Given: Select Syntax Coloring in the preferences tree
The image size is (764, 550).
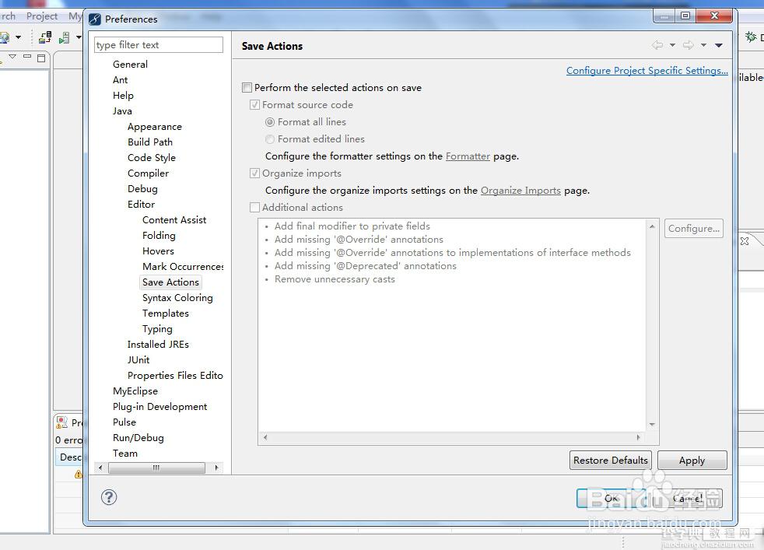Looking at the screenshot, I should click(177, 298).
